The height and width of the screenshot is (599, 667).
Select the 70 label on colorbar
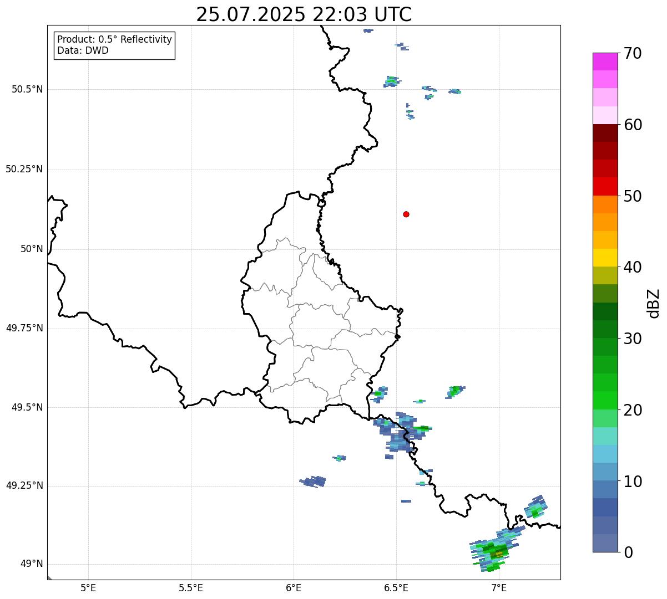pyautogui.click(x=633, y=53)
